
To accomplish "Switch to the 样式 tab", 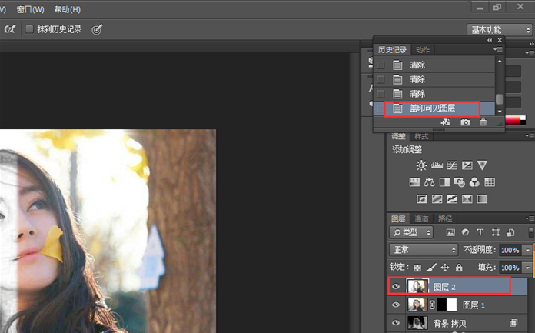I will 421,137.
